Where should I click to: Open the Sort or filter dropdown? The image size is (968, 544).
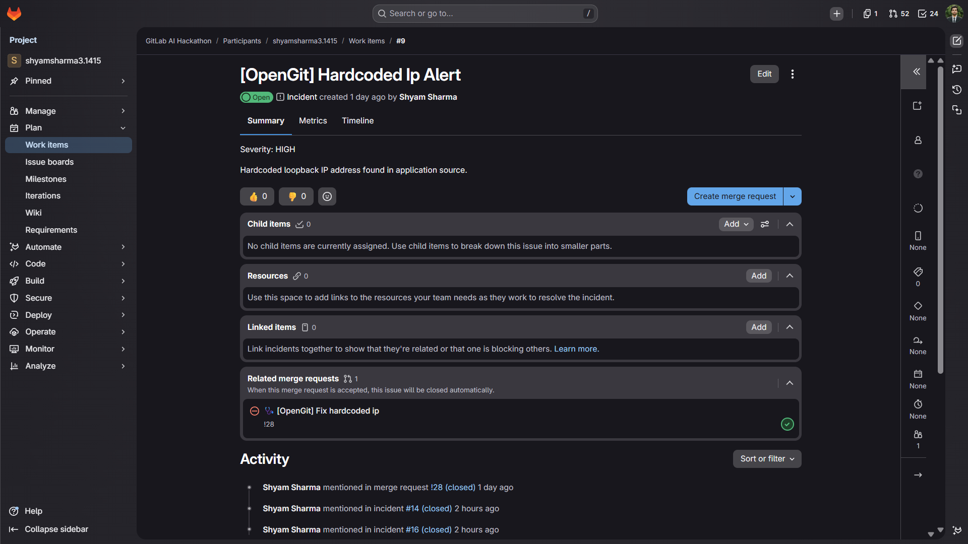click(767, 459)
